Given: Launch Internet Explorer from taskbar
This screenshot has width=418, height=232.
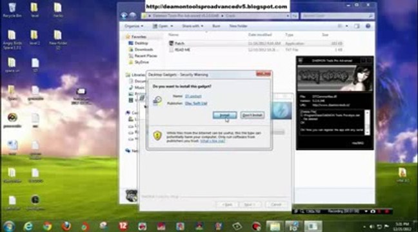Looking at the screenshot, I should pyautogui.click(x=28, y=226).
